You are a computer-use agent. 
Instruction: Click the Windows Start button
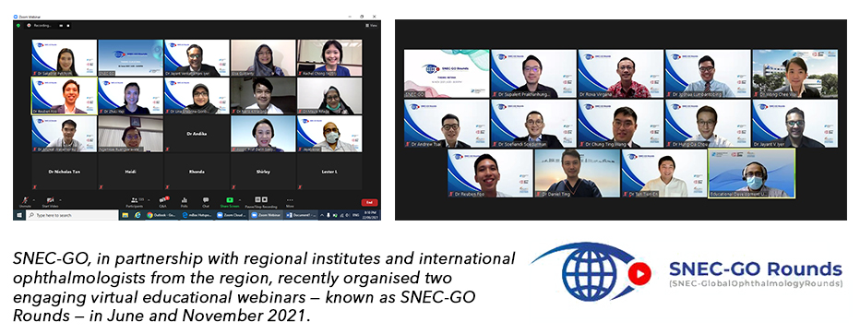click(x=19, y=216)
